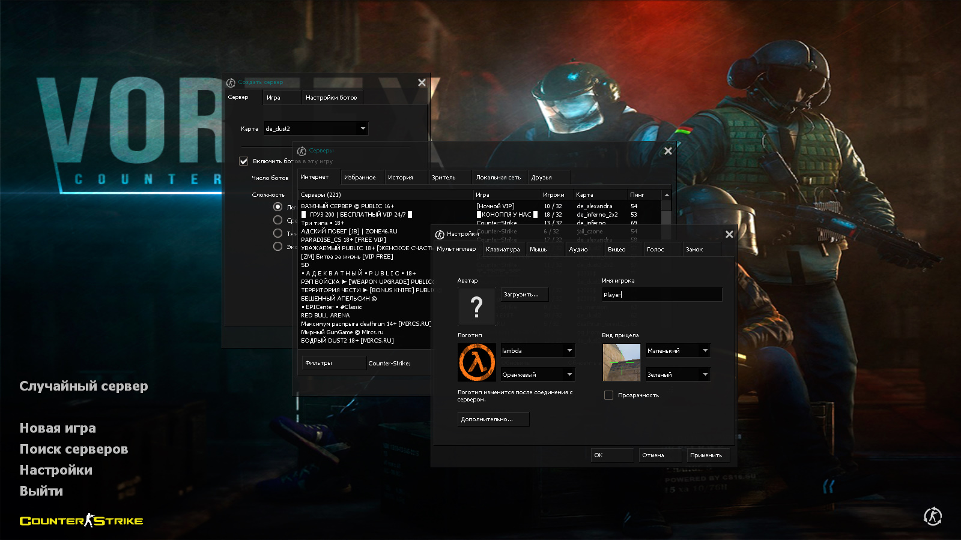
Task: Switch to the Клавиатура tab
Action: [503, 250]
